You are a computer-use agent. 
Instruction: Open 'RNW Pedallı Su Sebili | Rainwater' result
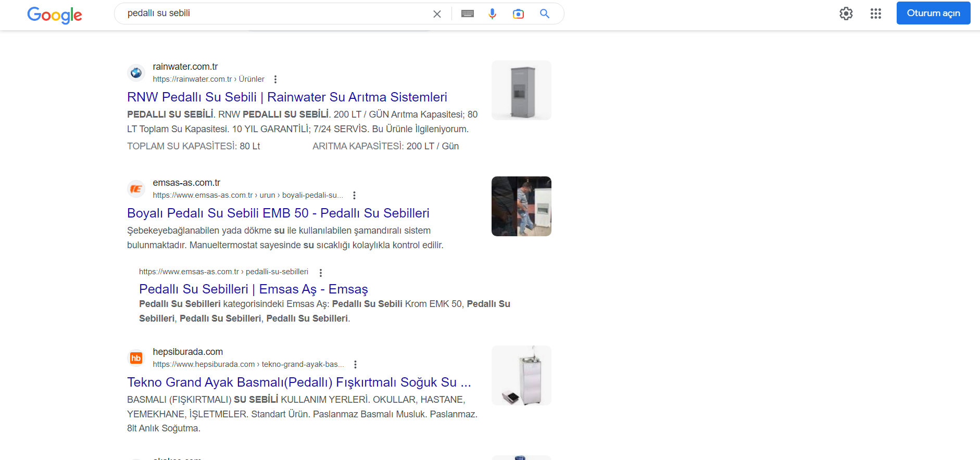point(287,97)
